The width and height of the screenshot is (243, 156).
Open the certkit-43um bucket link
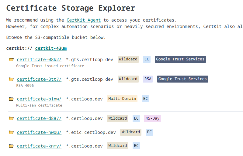tap(51, 48)
